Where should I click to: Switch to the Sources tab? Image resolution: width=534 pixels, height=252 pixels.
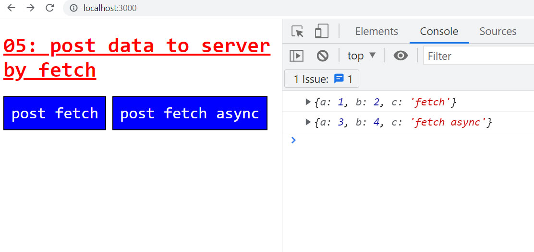(498, 32)
